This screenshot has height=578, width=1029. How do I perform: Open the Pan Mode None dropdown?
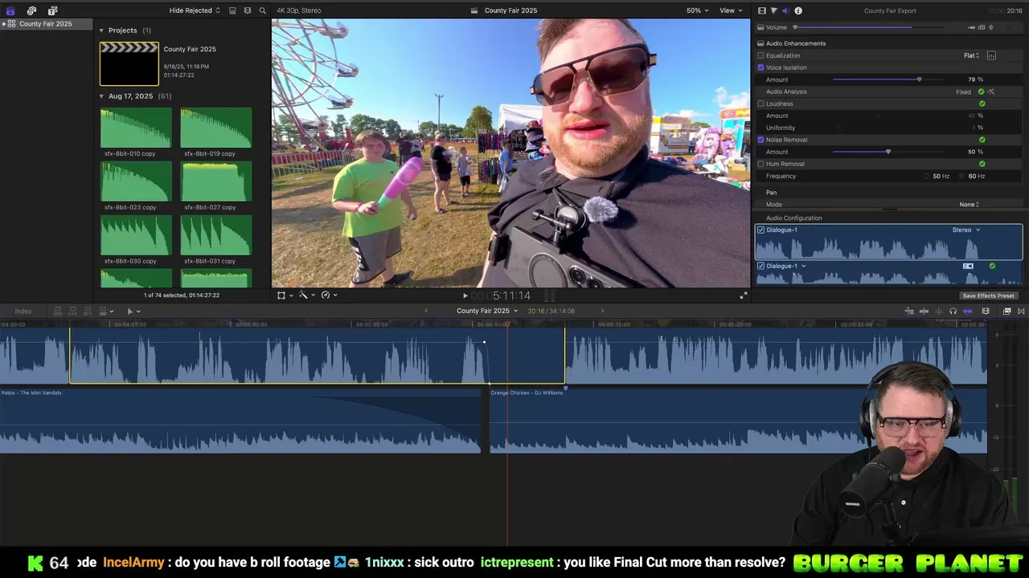tap(969, 205)
